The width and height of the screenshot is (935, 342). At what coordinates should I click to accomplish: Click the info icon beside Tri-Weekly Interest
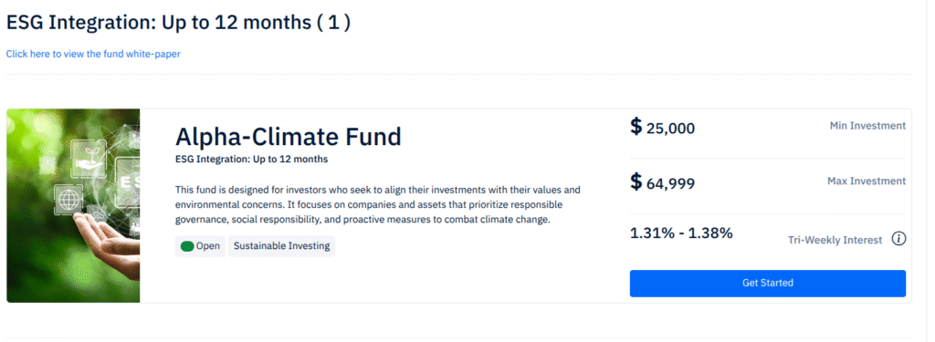click(x=898, y=239)
